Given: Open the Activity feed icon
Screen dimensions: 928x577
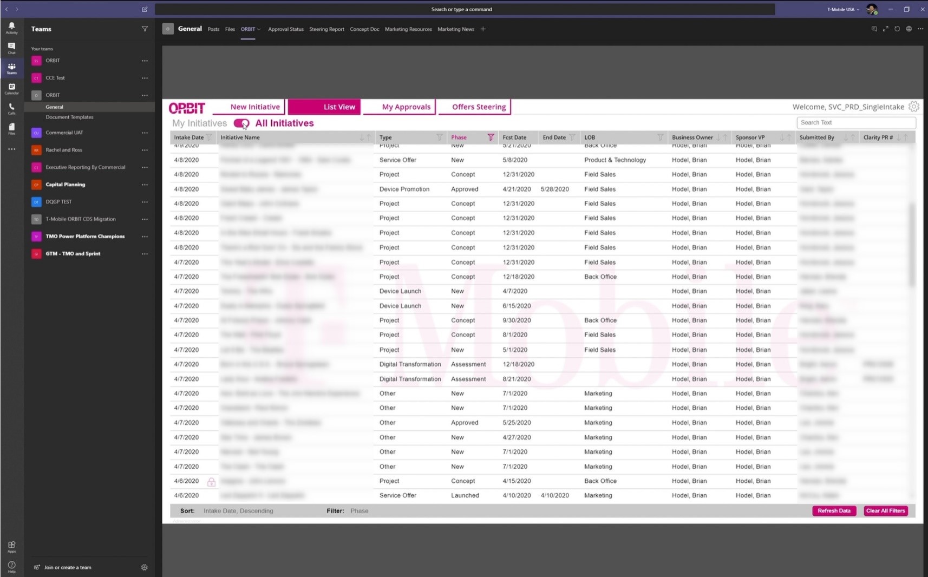Looking at the screenshot, I should pyautogui.click(x=11, y=28).
